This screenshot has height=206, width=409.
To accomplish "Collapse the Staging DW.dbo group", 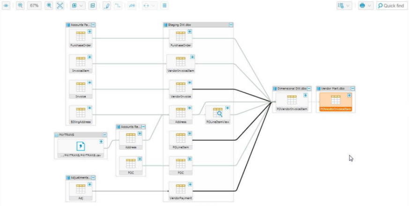I will 231,25.
